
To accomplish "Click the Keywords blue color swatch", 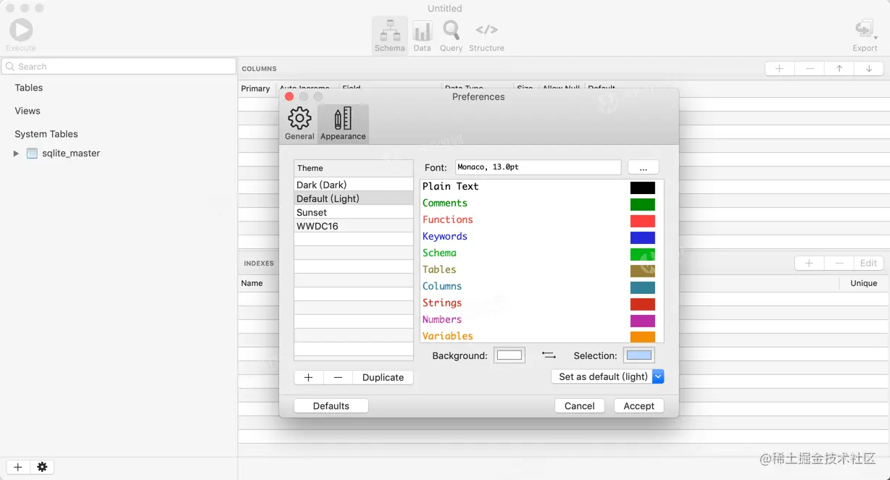I will click(643, 237).
